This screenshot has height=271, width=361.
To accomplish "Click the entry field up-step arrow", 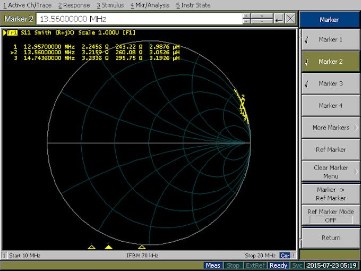I will (246, 16).
